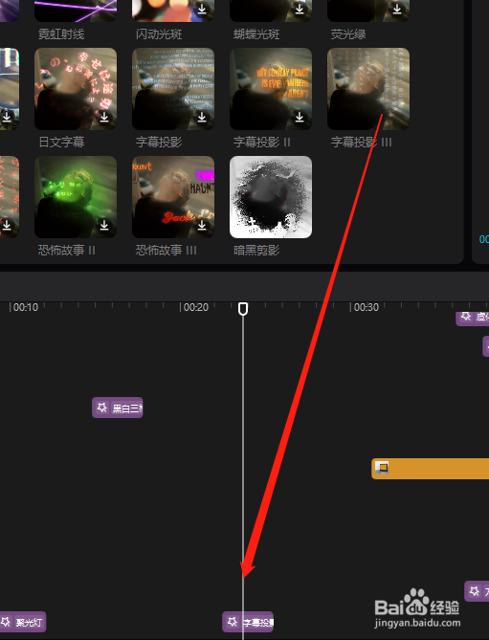489x640 pixels.
Task: Select the 字幕投影 effect clip on timeline
Action: [248, 622]
